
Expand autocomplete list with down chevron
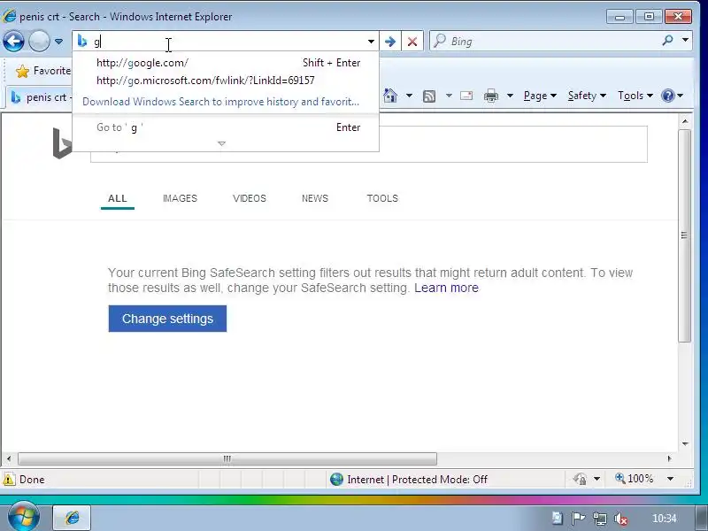click(x=221, y=143)
